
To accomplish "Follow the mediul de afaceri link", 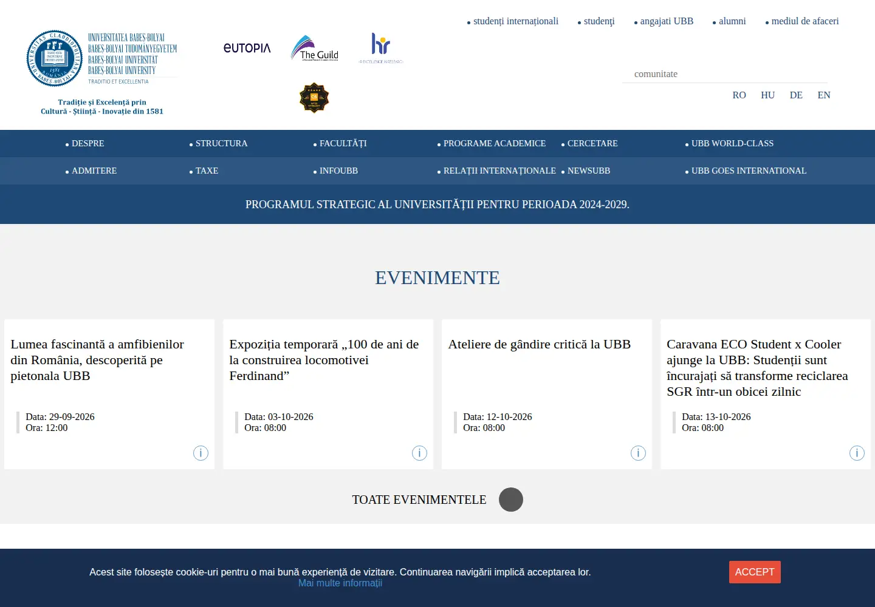I will [805, 21].
